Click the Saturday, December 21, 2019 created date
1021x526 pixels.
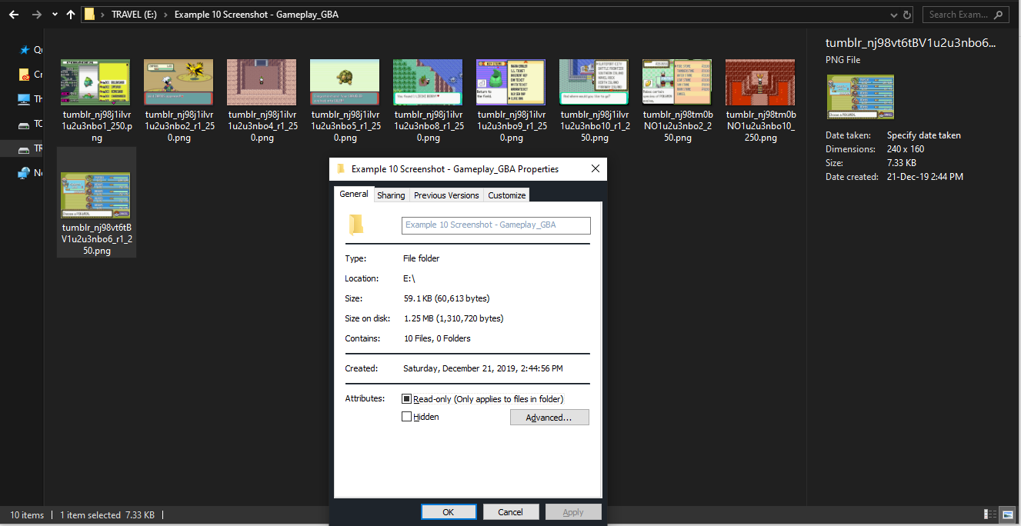coord(483,368)
